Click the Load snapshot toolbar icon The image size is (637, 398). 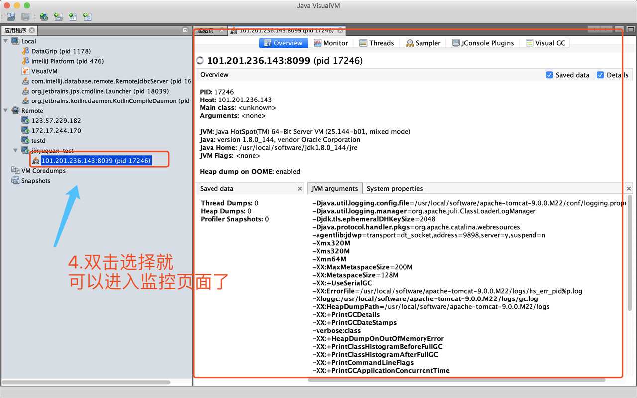(x=10, y=17)
